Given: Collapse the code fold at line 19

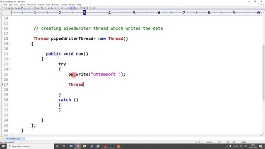Looking at the screenshot, I should pyautogui.click(x=10, y=43).
